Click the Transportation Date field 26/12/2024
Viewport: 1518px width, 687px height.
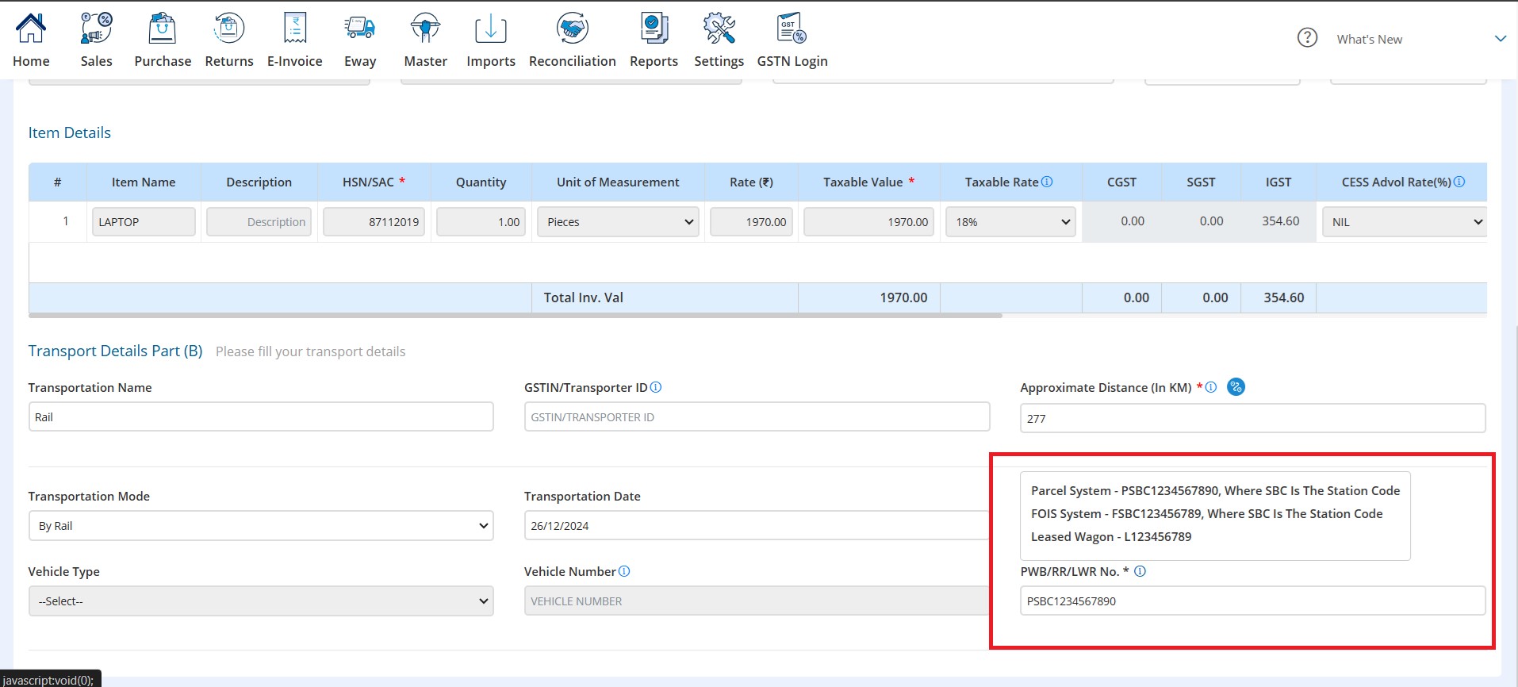pos(757,526)
